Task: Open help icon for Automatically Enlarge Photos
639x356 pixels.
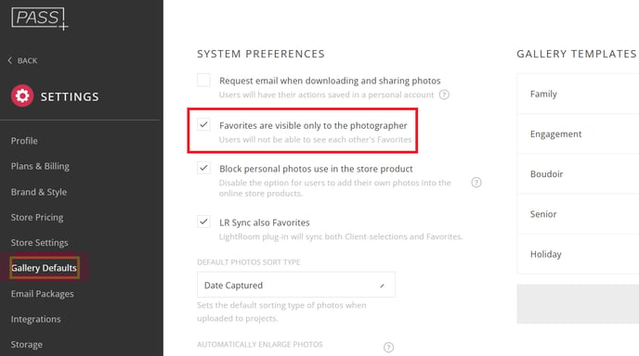Action: pos(388,347)
